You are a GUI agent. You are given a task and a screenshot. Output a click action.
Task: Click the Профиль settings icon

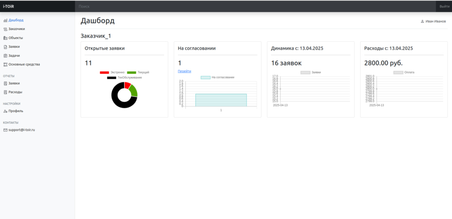pyautogui.click(x=5, y=111)
